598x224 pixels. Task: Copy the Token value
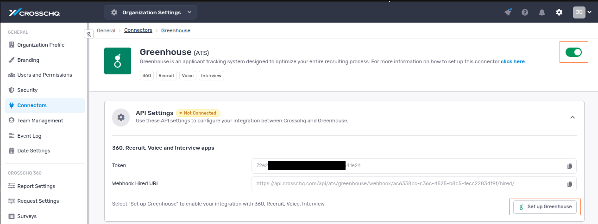tap(570, 166)
